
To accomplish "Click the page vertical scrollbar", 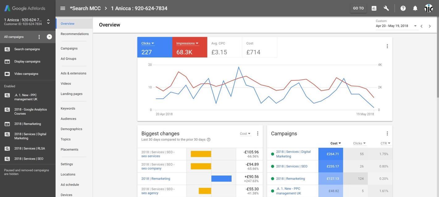I will tap(437, 57).
